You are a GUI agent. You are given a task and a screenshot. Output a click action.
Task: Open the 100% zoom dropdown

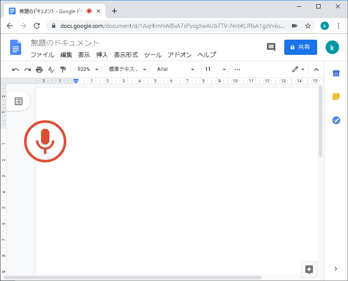point(88,69)
